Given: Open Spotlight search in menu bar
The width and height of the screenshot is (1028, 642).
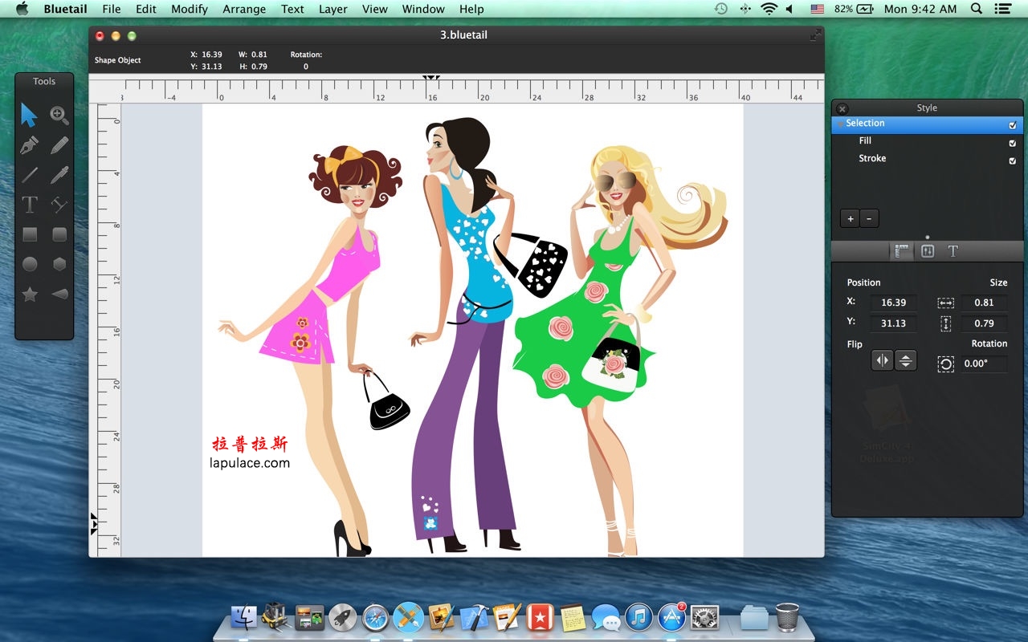Looking at the screenshot, I should 977,9.
